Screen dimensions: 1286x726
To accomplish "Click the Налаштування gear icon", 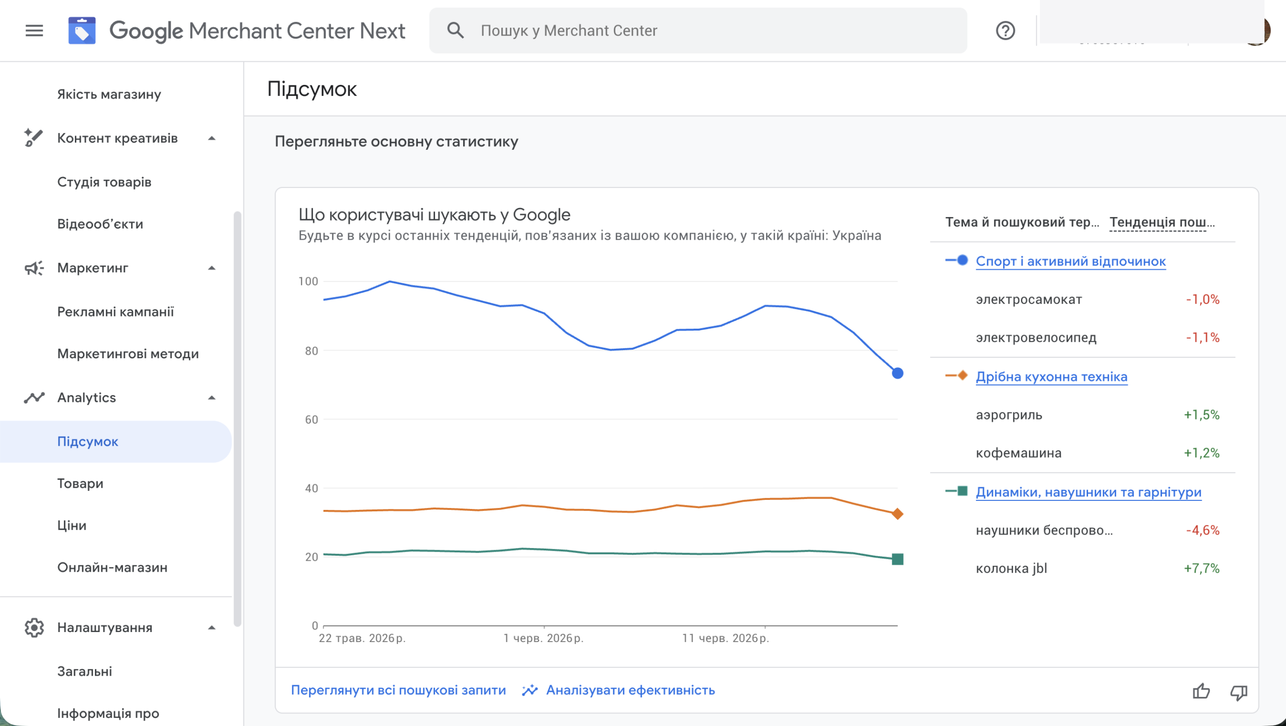I will pos(34,628).
